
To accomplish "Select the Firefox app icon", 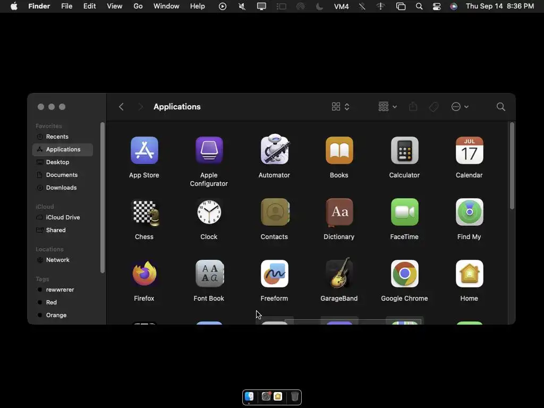I will click(144, 274).
